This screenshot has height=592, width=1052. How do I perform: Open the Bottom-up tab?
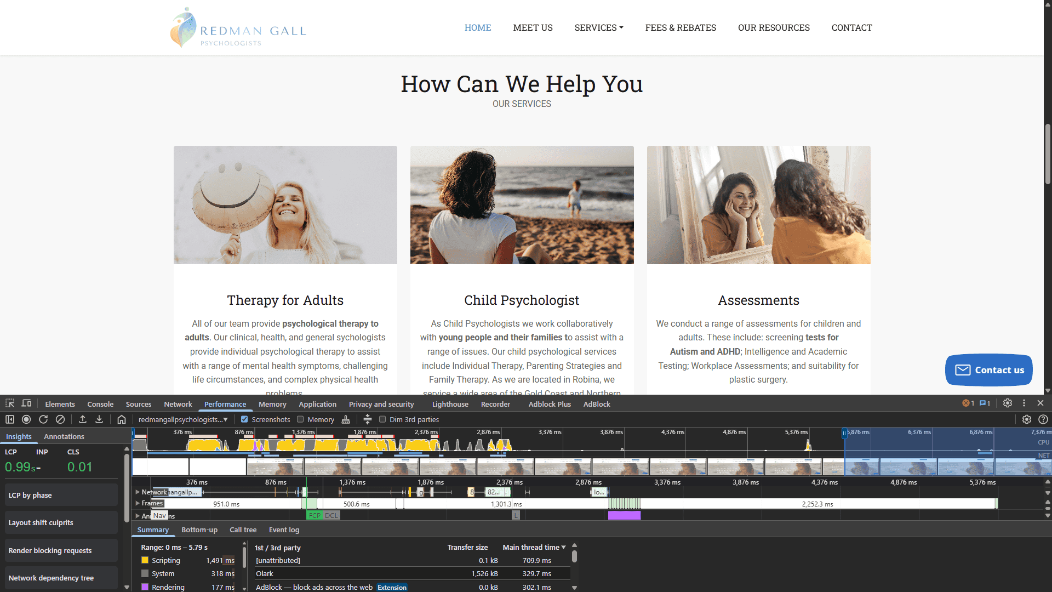(x=199, y=530)
